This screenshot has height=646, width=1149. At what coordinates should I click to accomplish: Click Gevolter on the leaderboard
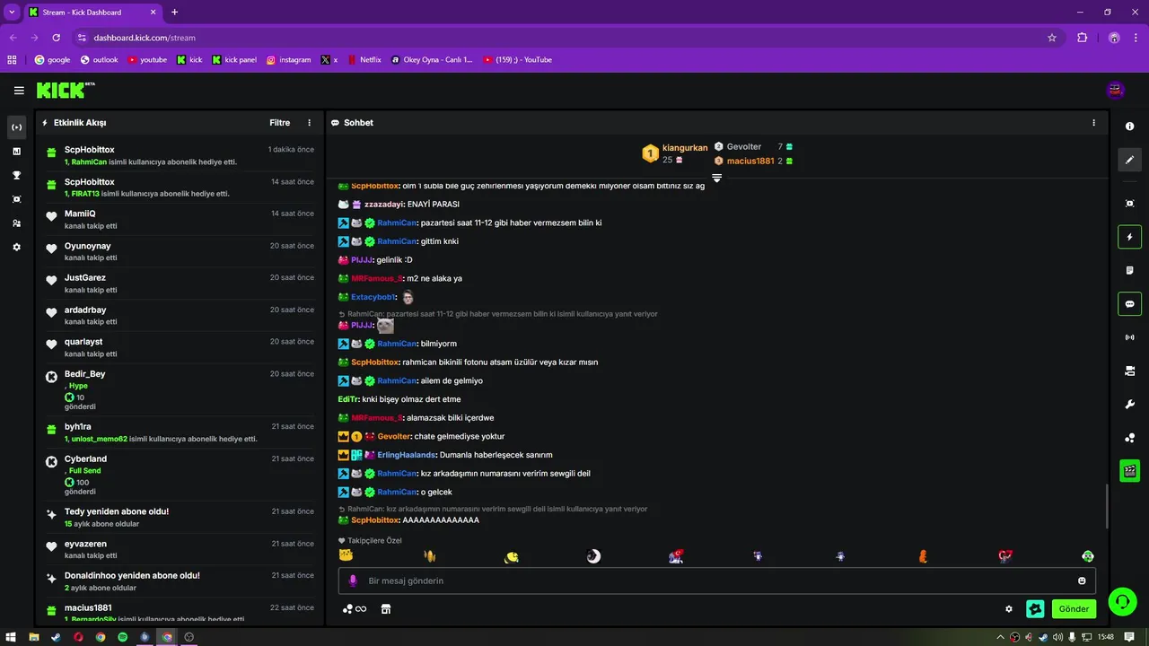[x=744, y=146]
